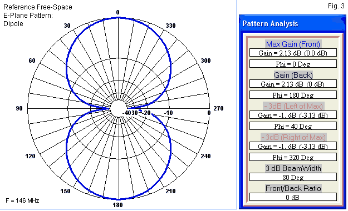Click the 90 degree axis label
Image resolution: width=348 pixels, height=211 pixels.
pyautogui.click(x=19, y=108)
